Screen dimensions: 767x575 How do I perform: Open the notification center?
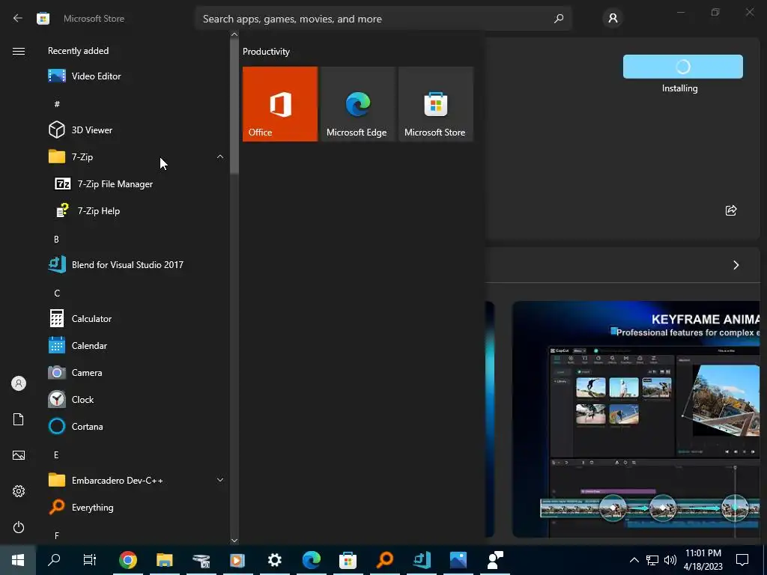[x=742, y=560]
